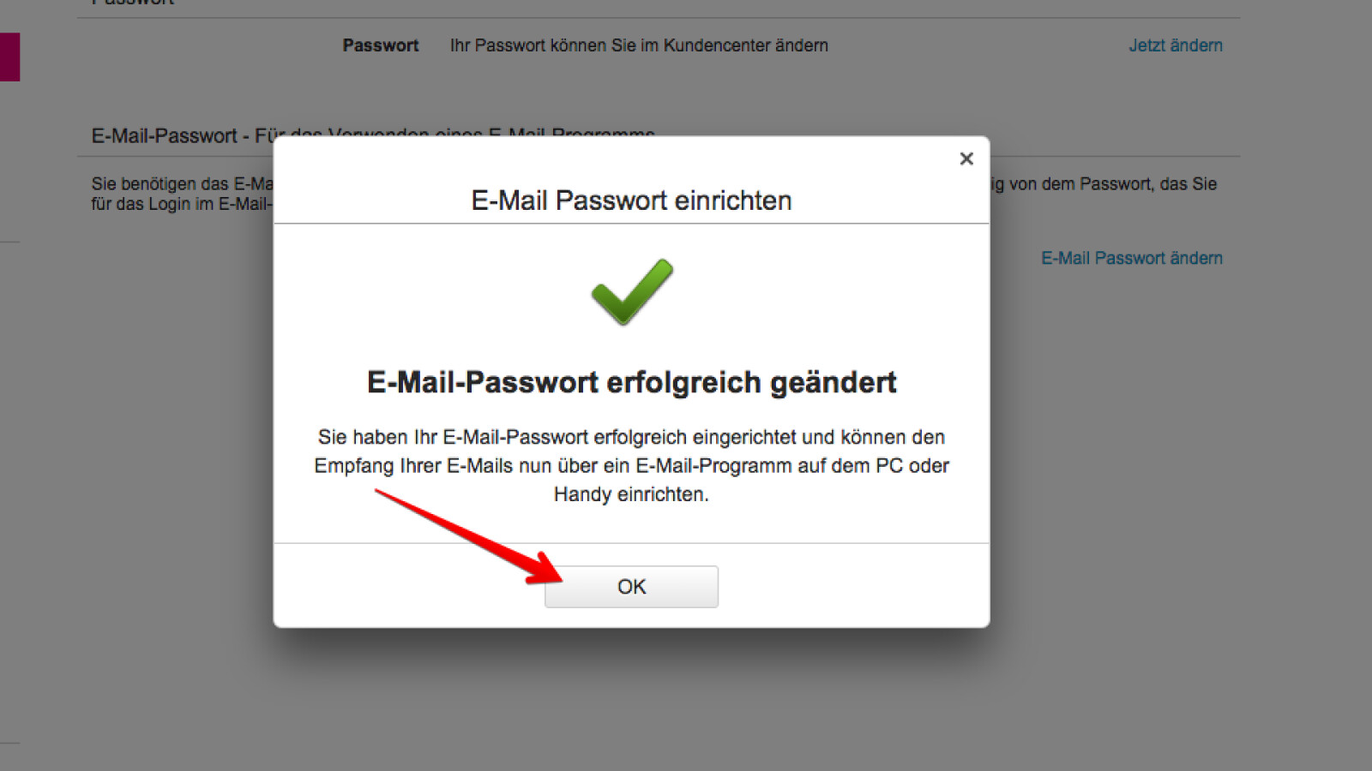The width and height of the screenshot is (1372, 771).
Task: Click the text Sie benötigen das E-Ma
Action: pyautogui.click(x=182, y=183)
